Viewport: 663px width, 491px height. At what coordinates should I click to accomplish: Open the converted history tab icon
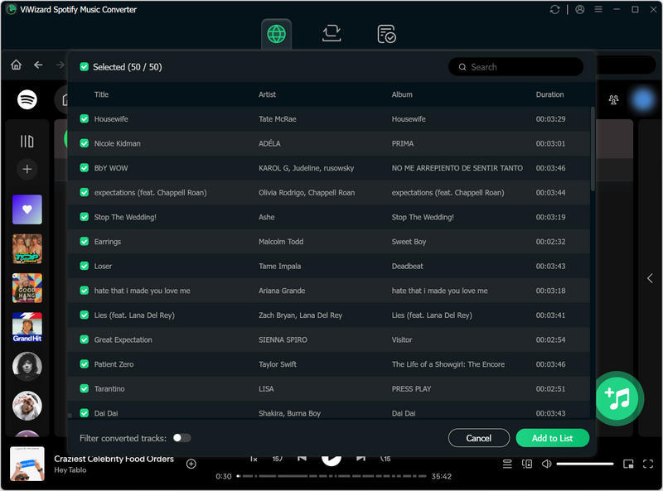[x=386, y=34]
